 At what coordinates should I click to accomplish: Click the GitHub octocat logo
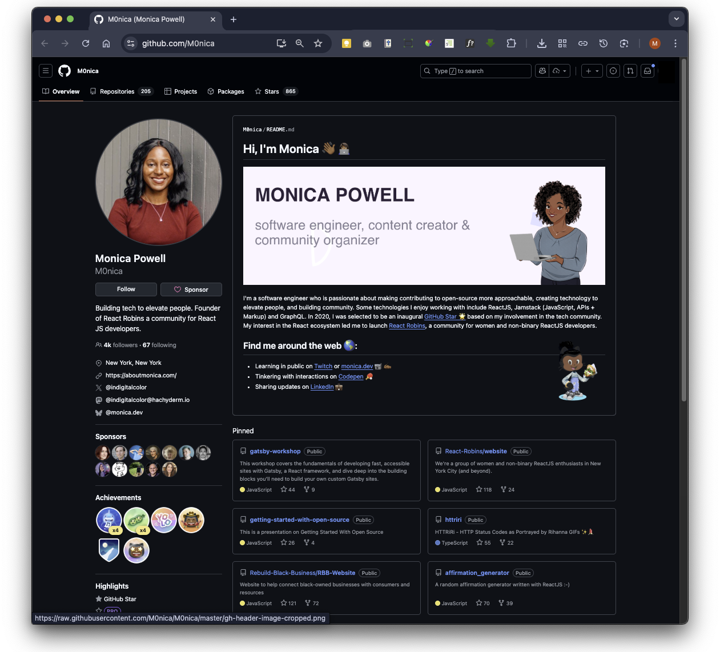coord(65,71)
